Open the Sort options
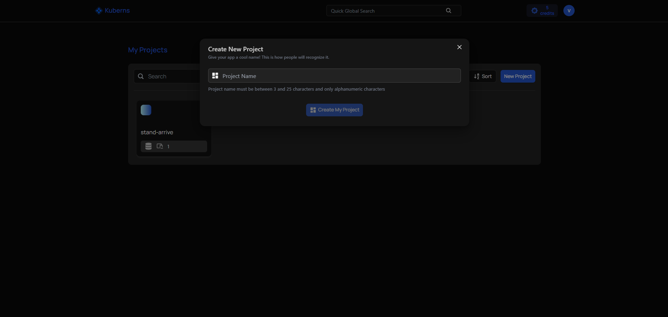 [x=483, y=76]
